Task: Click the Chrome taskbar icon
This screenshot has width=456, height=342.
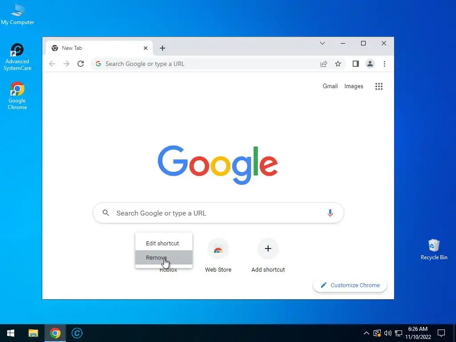Action: (x=55, y=333)
